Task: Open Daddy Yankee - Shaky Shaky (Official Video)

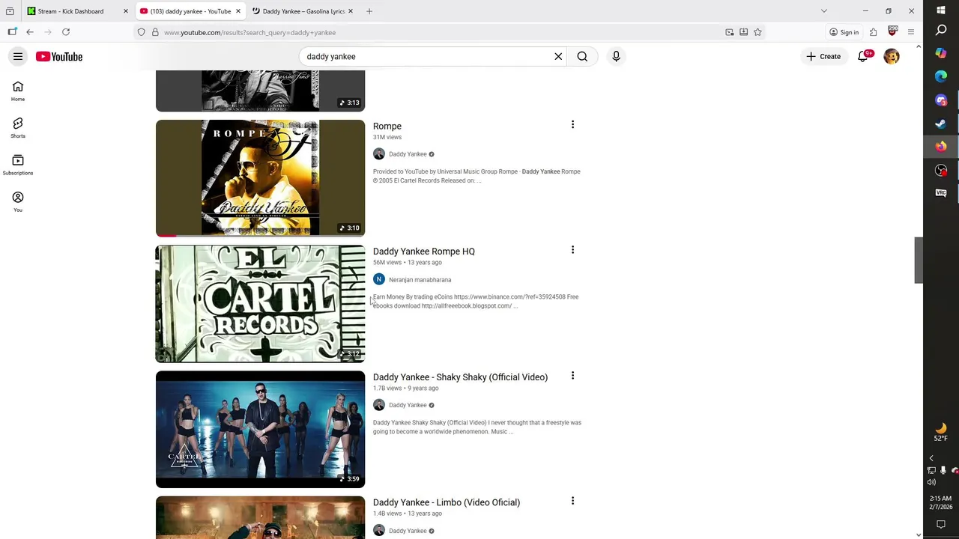Action: point(460,377)
